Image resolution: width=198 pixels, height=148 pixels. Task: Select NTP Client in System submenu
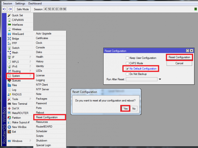pos(50,85)
